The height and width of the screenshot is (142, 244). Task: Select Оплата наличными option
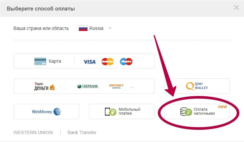coord(197,111)
